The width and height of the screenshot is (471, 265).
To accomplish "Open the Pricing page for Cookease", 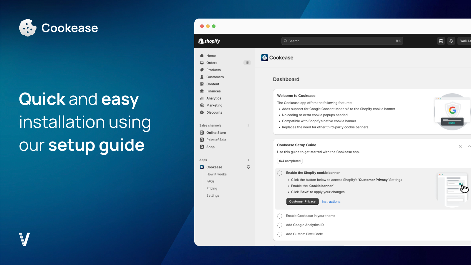I will coord(212,188).
